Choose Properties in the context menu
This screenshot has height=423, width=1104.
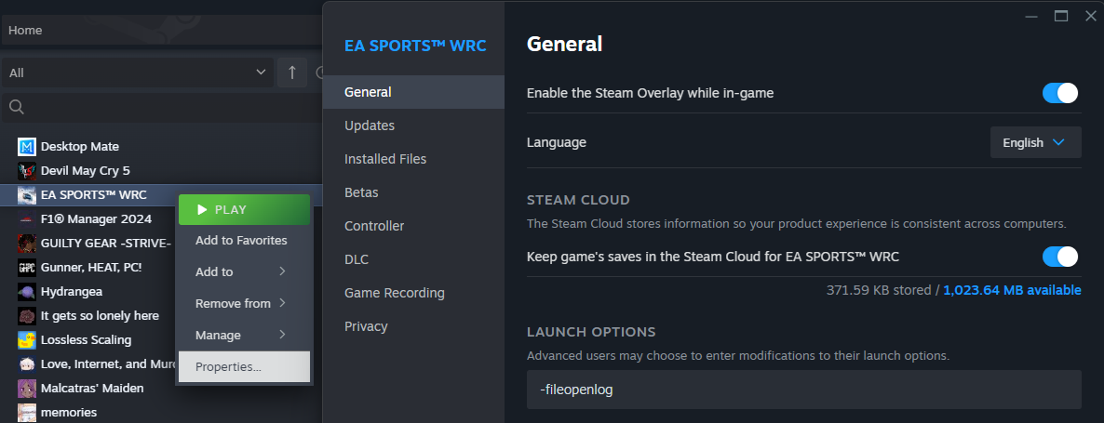tap(229, 367)
